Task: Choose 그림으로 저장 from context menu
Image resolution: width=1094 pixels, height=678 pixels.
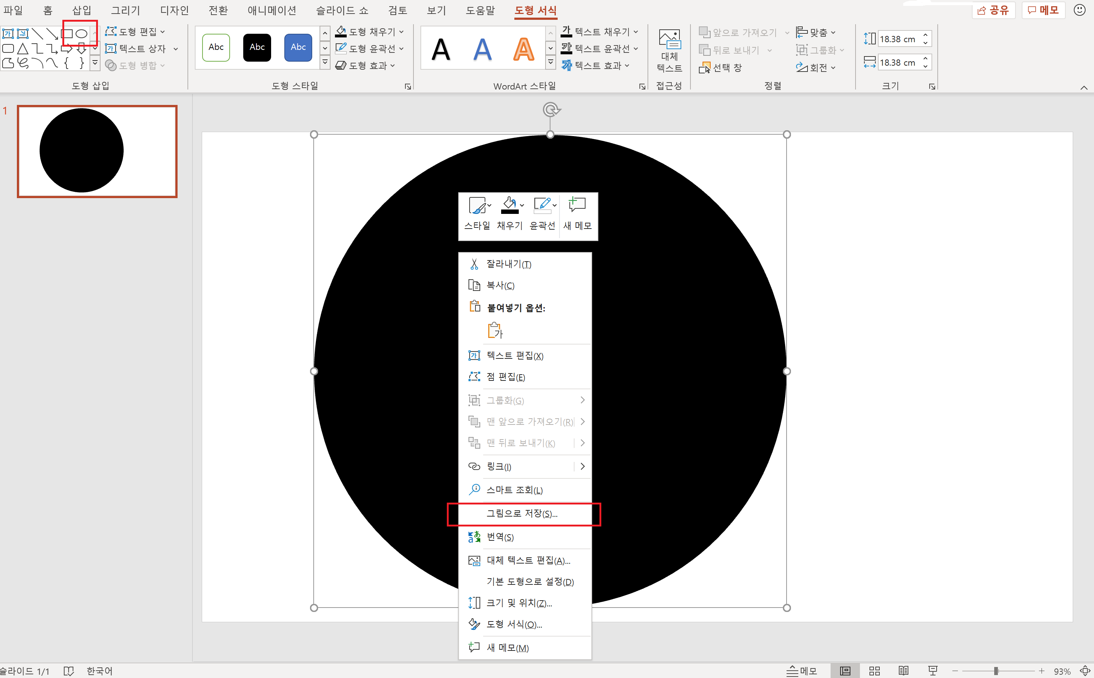Action: [525, 513]
